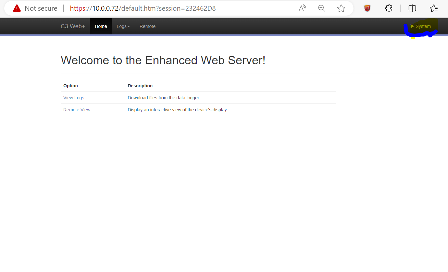The width and height of the screenshot is (448, 272).
Task: Open the red shield extension icon
Action: (367, 8)
